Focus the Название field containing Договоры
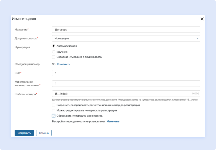The height and width of the screenshot is (150, 216). click(x=126, y=30)
